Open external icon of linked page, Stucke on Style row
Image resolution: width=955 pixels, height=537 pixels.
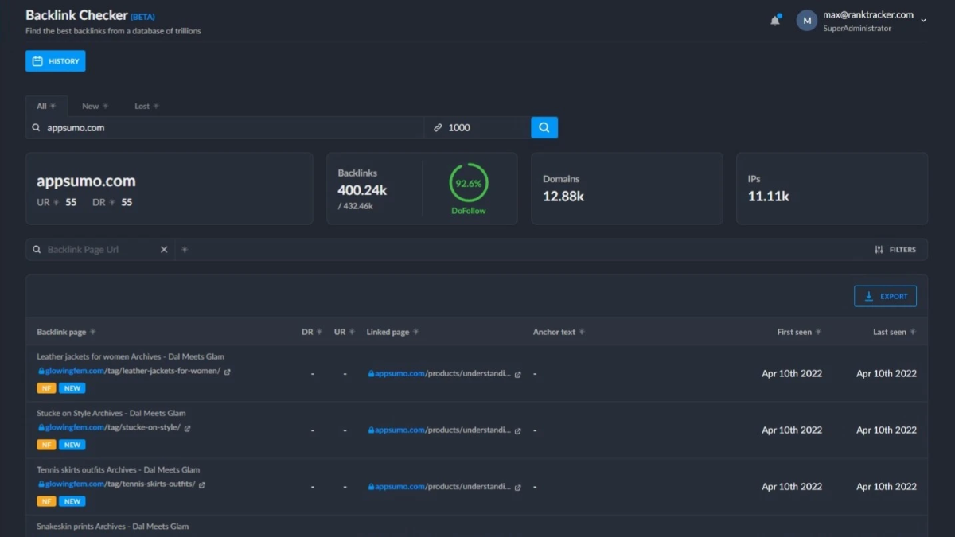coord(518,430)
